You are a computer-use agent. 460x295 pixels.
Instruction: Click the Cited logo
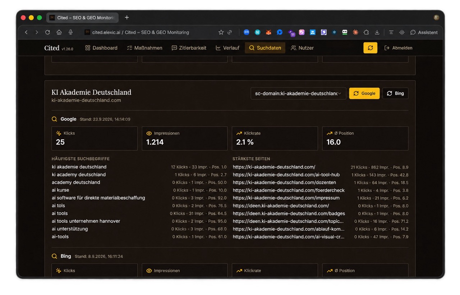(52, 48)
